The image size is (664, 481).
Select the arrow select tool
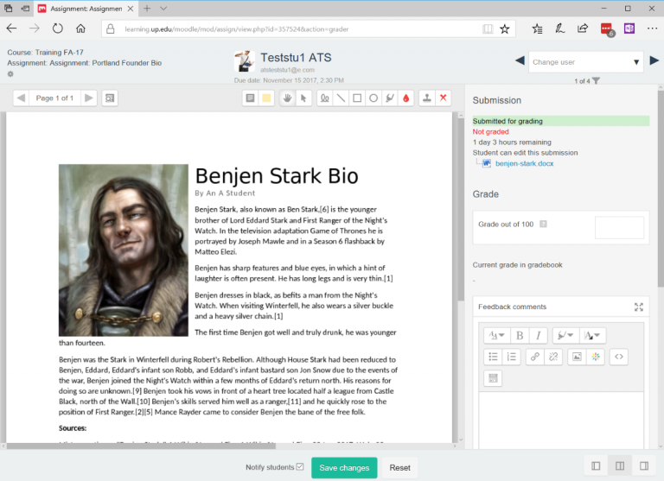(303, 98)
